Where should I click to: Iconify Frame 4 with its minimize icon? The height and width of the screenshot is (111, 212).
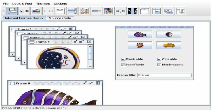76,41
